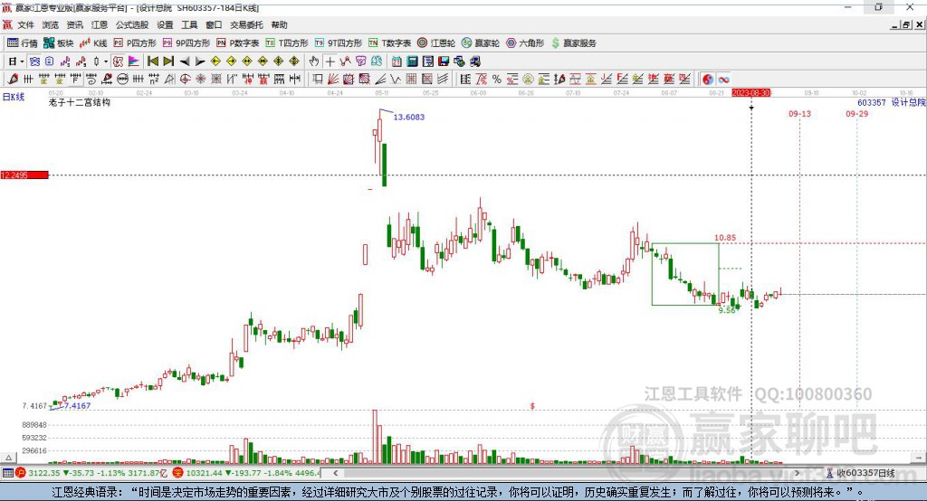Toggle the yin-yang icon
927x501 pixels.
708,80
